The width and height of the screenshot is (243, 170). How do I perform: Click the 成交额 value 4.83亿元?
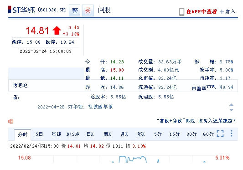pyautogui.click(x=168, y=70)
